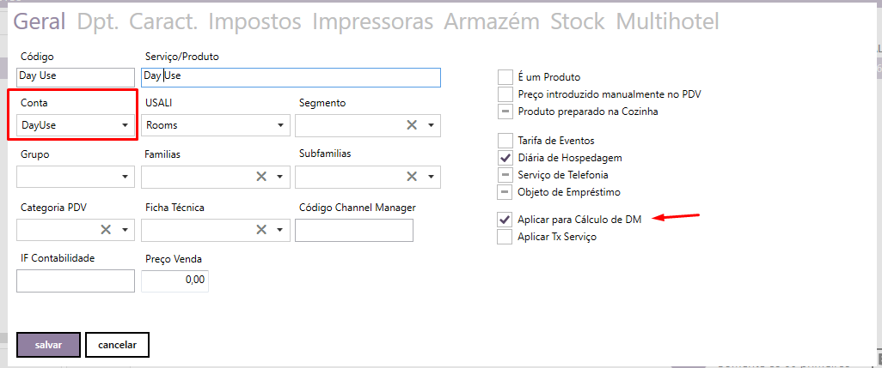Expand the Segmento dropdown arrow
Image resolution: width=882 pixels, height=368 pixels.
[x=431, y=125]
